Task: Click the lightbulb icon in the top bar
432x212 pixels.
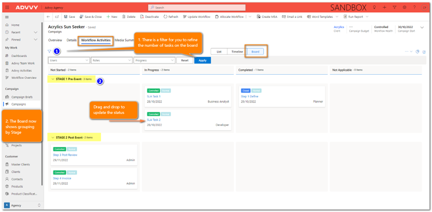Action: [374, 8]
